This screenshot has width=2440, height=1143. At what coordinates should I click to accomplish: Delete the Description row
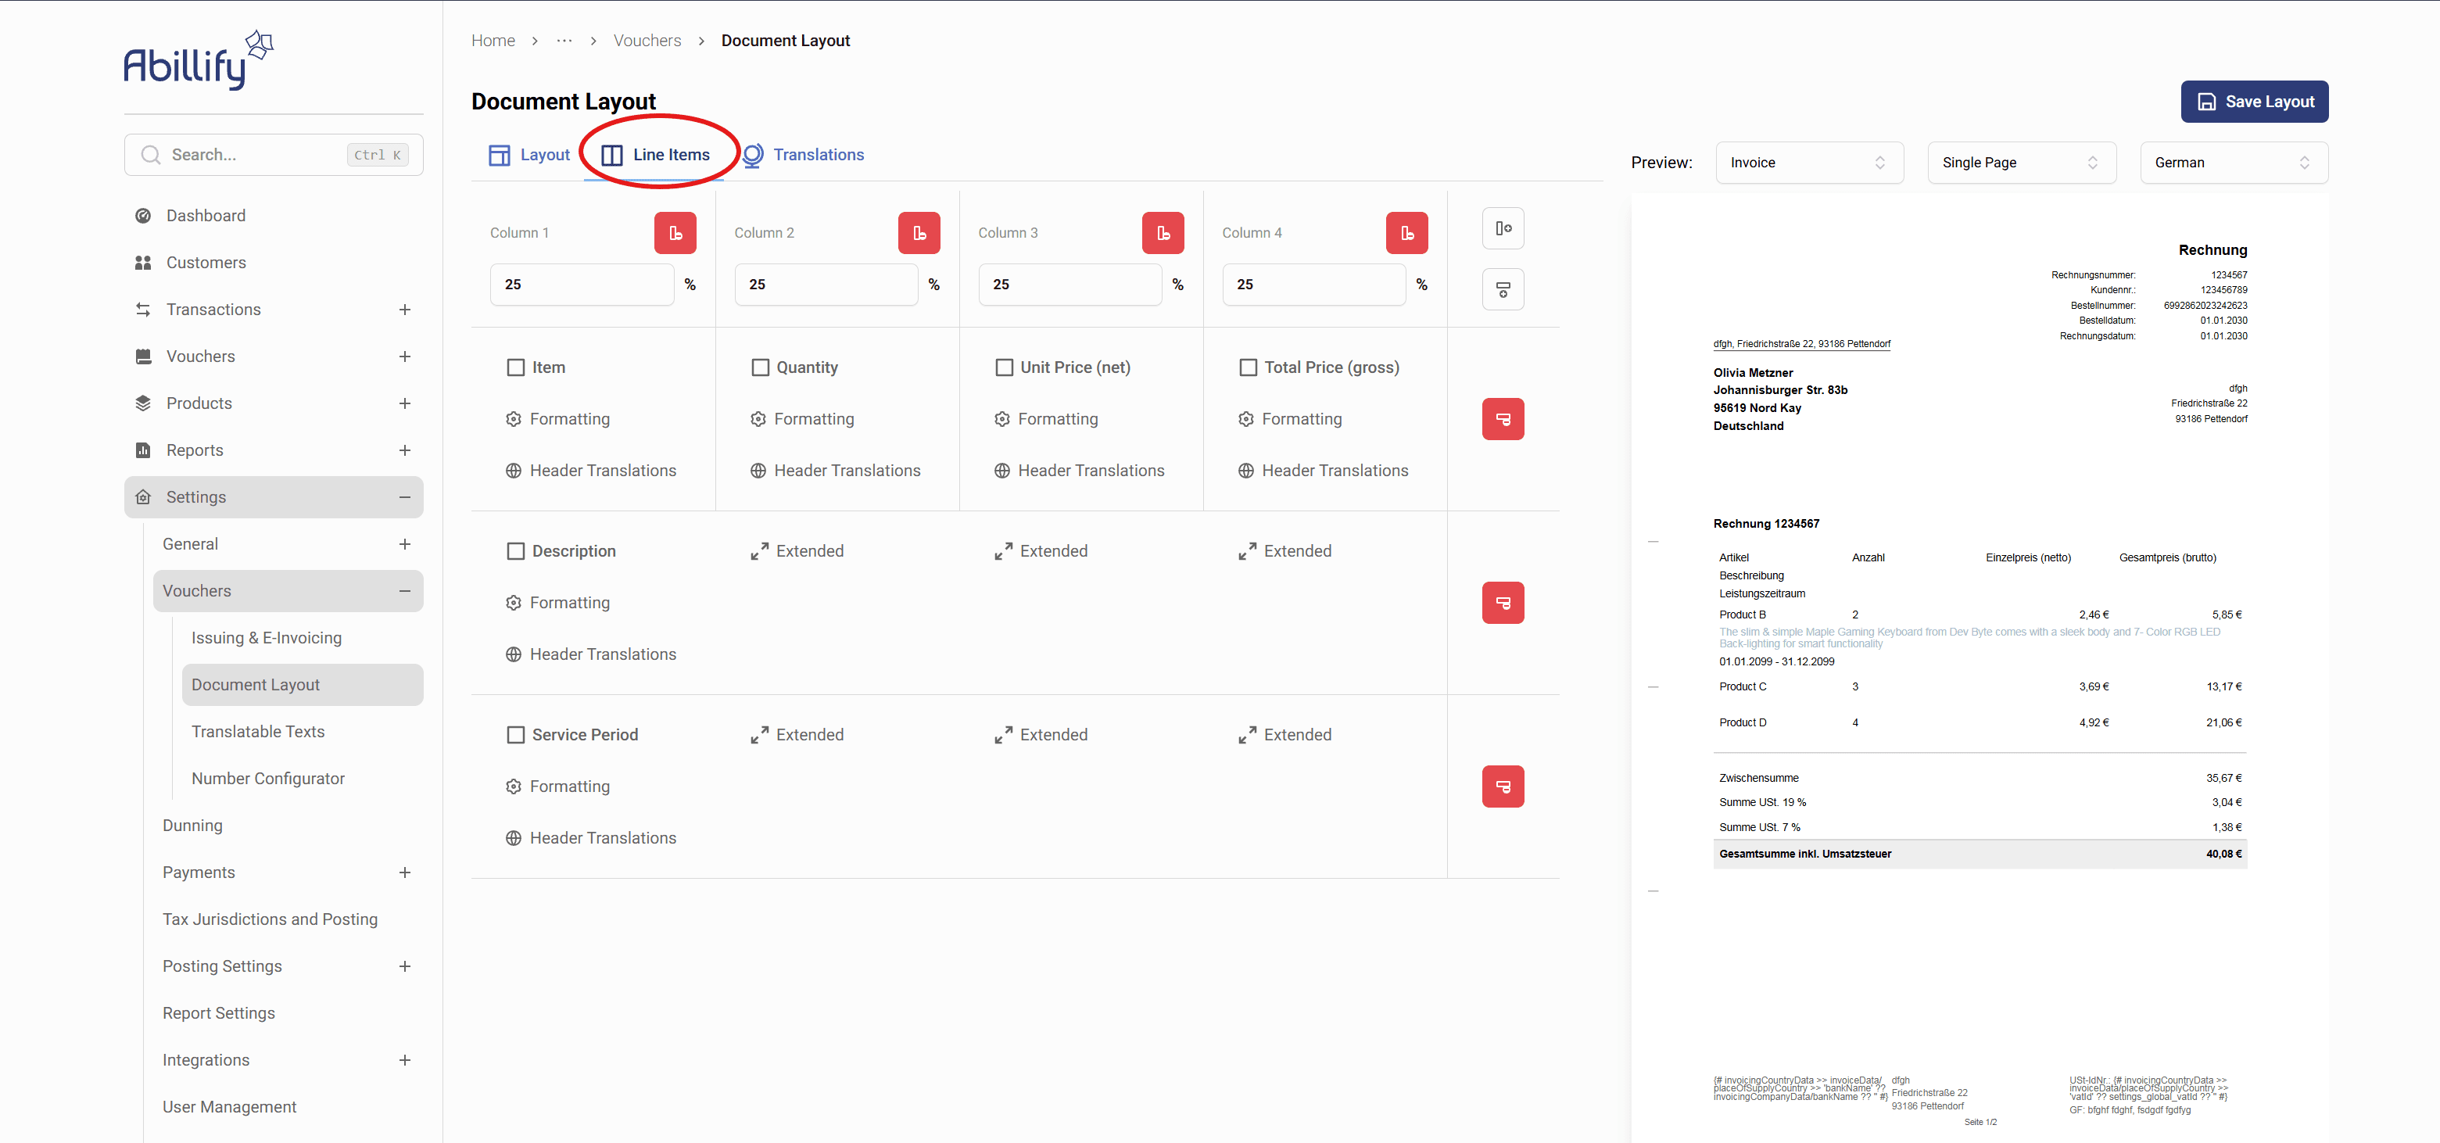pyautogui.click(x=1503, y=602)
